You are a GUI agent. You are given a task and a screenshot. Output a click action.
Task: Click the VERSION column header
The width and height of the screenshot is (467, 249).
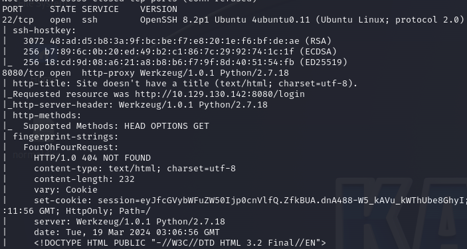point(159,9)
